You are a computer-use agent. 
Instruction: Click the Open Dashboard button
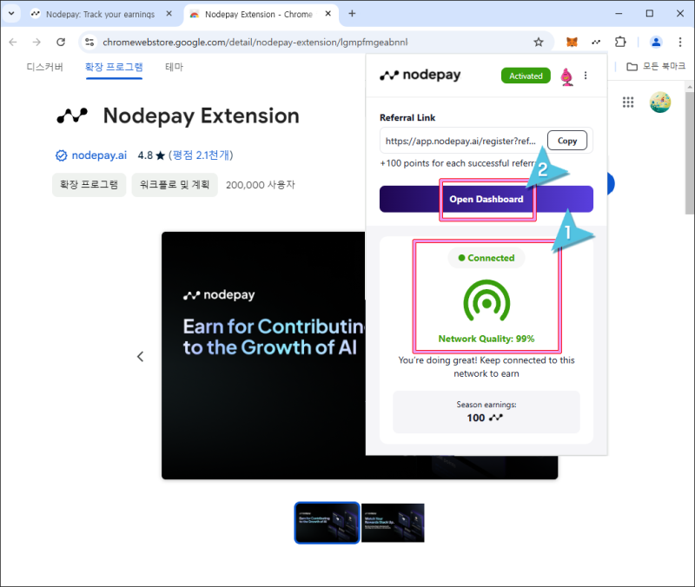486,200
